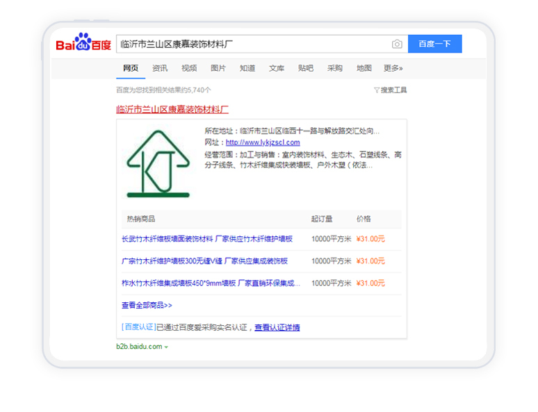538x412 pixels.
Task: Open the 长武竹木纤维板墙面装饰材料 product link
Action: pos(207,239)
